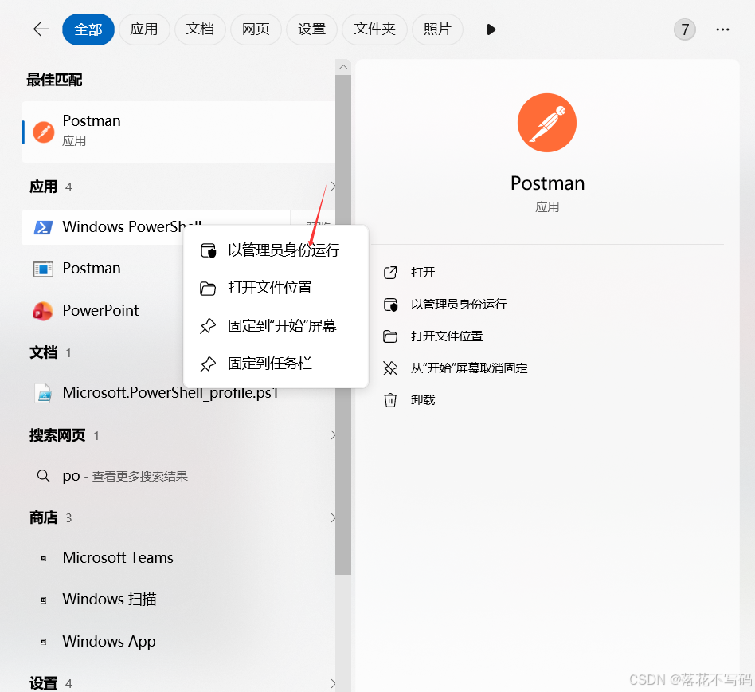Select Windows 扫描 store result

(x=109, y=600)
